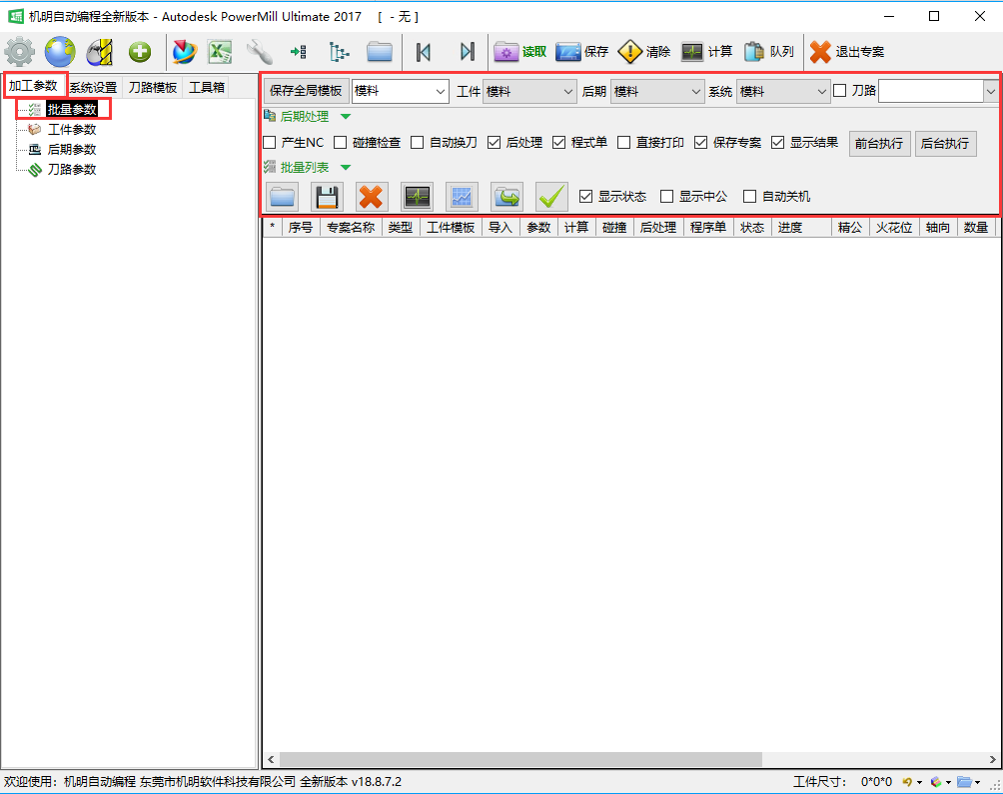Image resolution: width=1003 pixels, height=794 pixels.
Task: Select 后期参数 tree item
Action: pyautogui.click(x=72, y=149)
